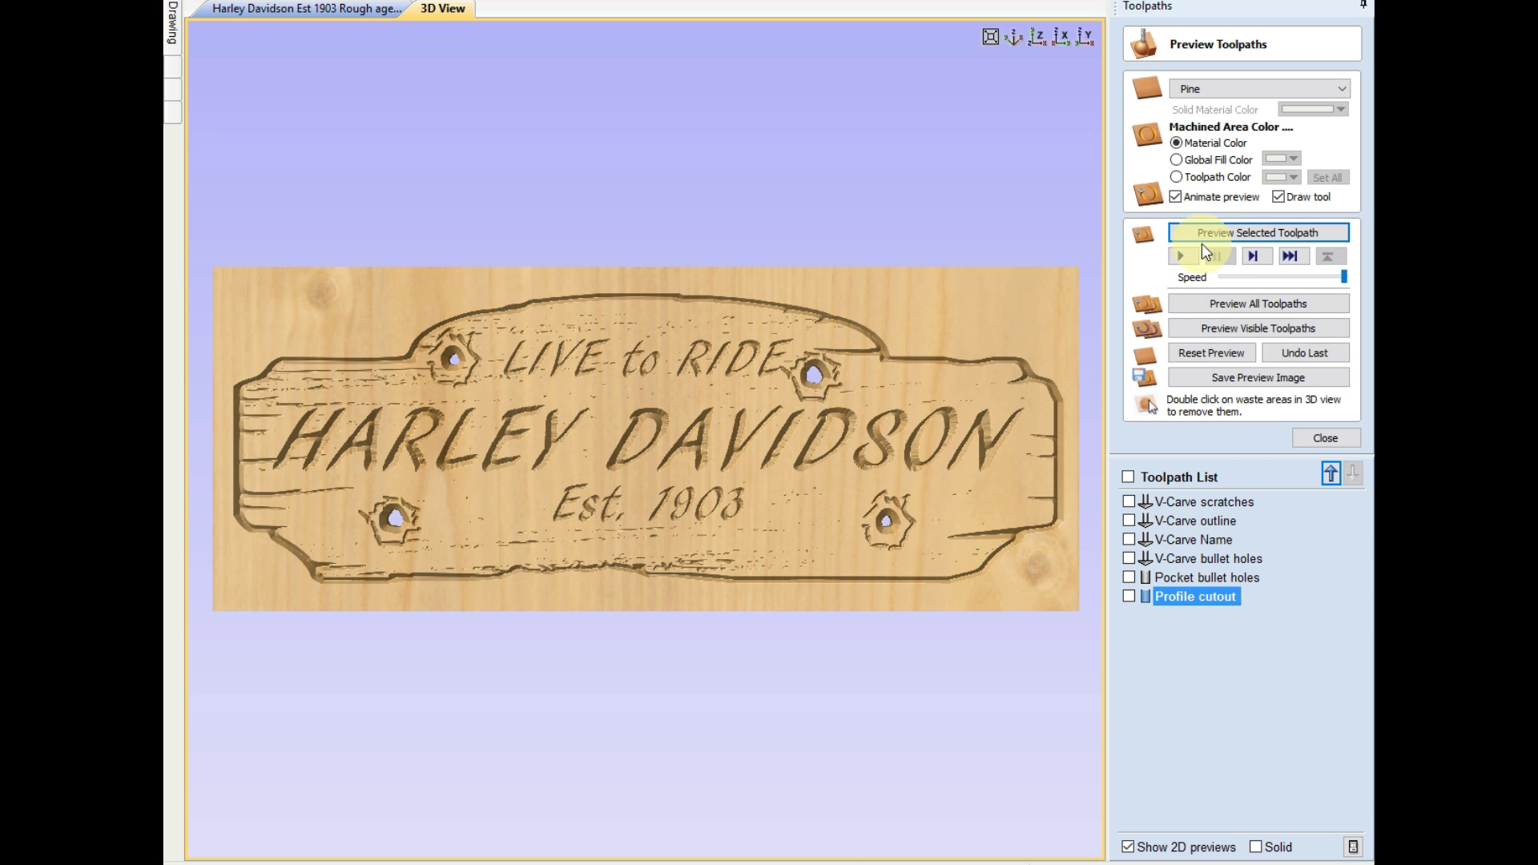This screenshot has height=865, width=1538.
Task: Select Material Color radio button
Action: pyautogui.click(x=1176, y=143)
